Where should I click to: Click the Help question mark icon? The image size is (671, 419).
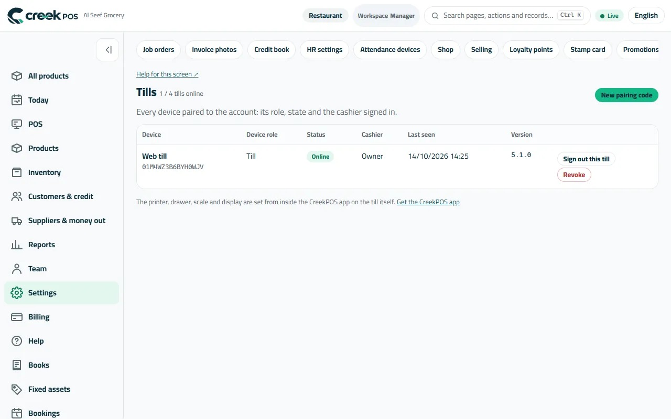17,341
